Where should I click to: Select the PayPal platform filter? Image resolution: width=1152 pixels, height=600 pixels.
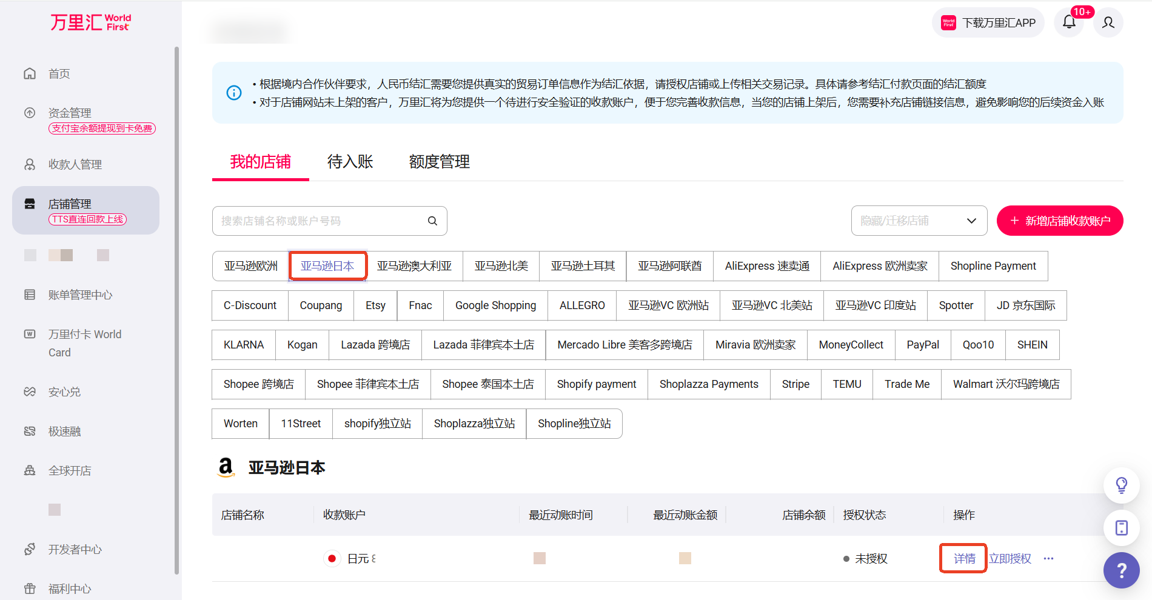point(922,345)
